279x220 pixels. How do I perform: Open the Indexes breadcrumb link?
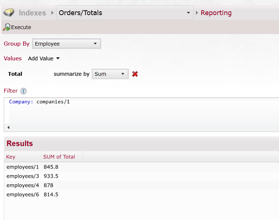tap(32, 13)
